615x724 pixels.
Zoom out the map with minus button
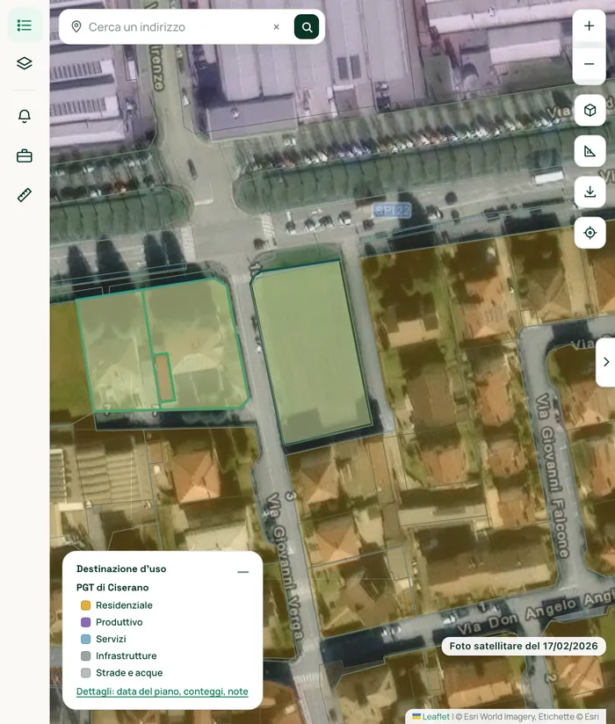(x=590, y=64)
